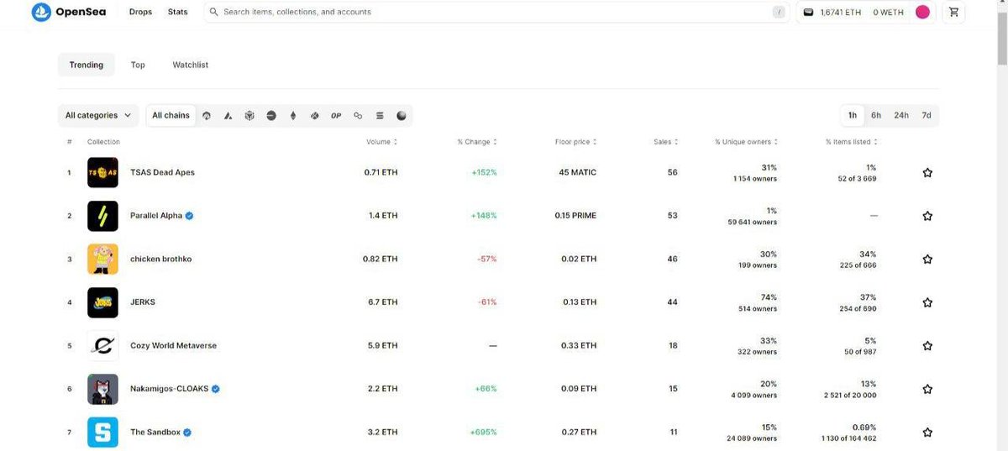Filter by Zora chain sphere icon
1008x451 pixels.
[402, 115]
